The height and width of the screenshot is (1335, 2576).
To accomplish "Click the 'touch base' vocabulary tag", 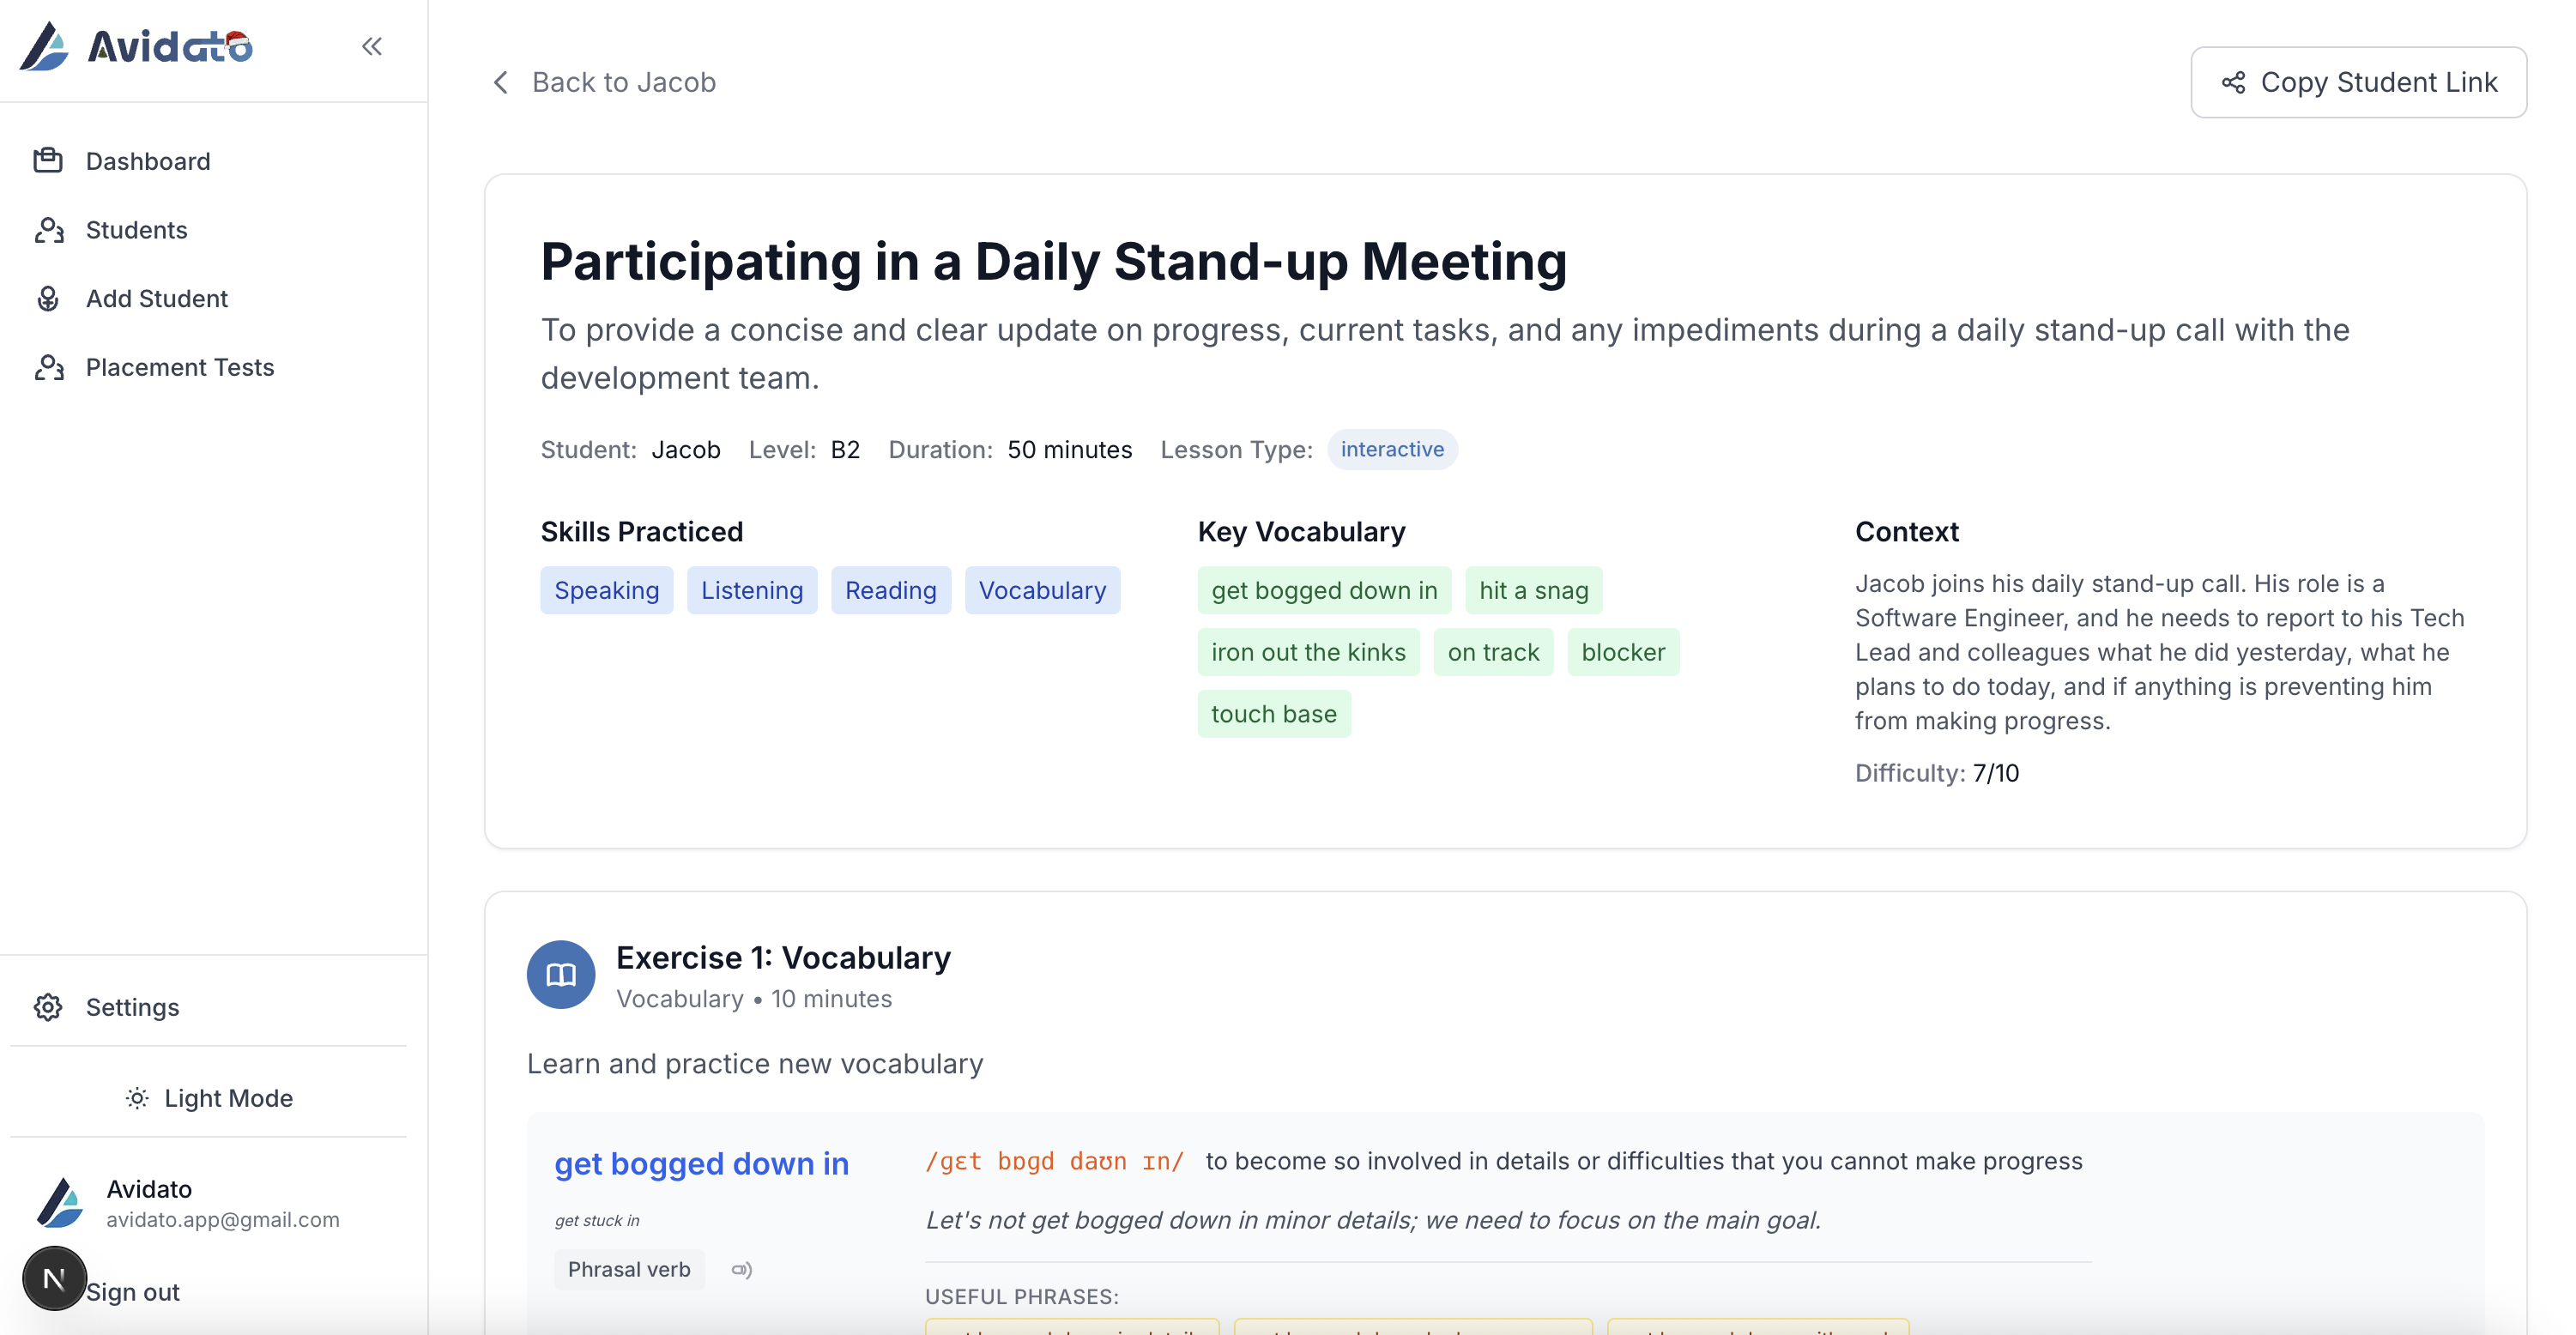I will (x=1274, y=713).
